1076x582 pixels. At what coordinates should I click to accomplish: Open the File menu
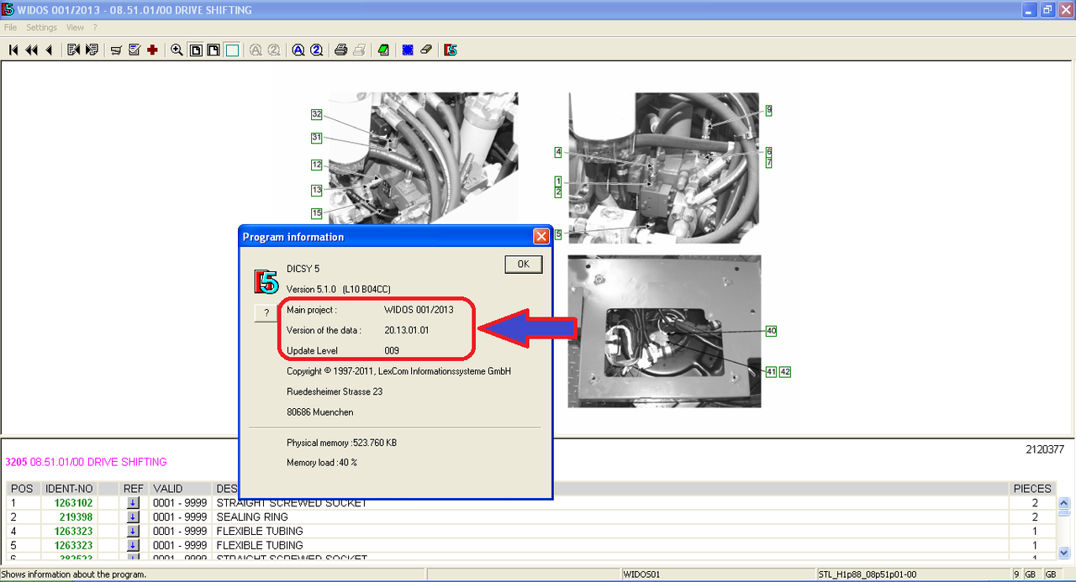click(10, 28)
